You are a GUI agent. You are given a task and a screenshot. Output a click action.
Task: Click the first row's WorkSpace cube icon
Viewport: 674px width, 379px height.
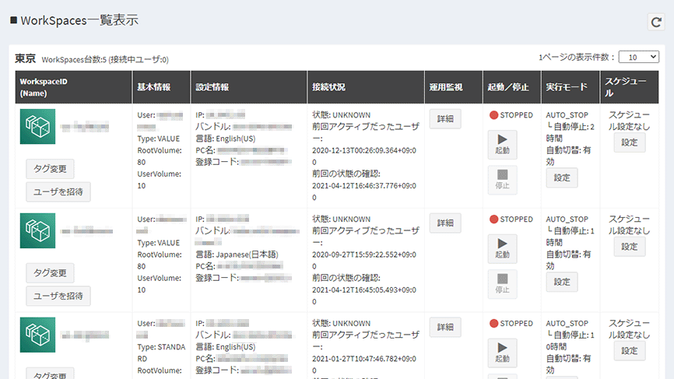tap(38, 126)
